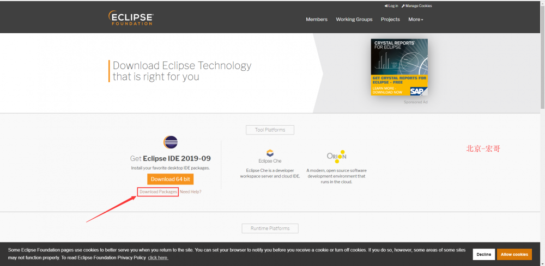
Task: Decline cookies
Action: (x=484, y=254)
